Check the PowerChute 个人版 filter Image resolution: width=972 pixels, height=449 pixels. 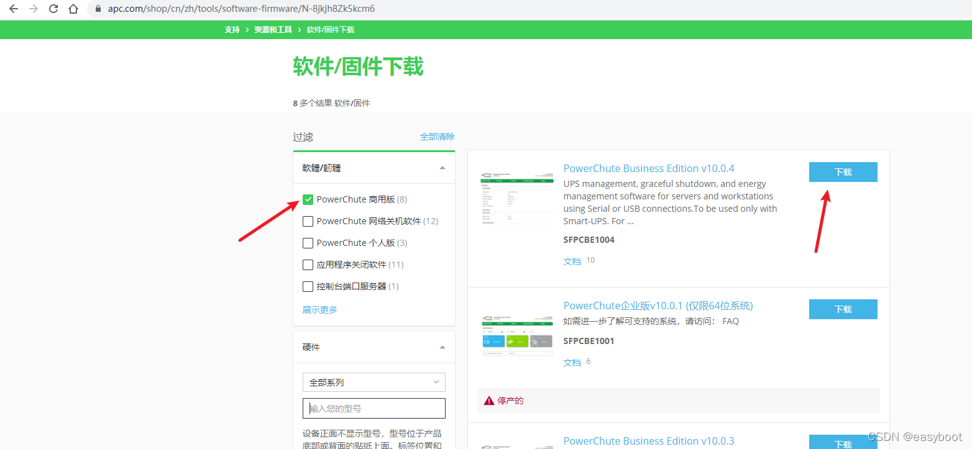pos(308,243)
